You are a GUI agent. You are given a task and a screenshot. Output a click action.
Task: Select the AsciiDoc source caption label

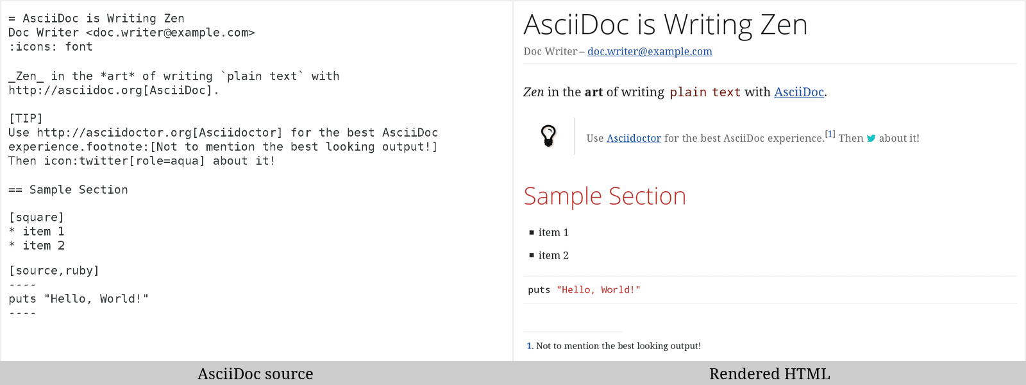255,373
